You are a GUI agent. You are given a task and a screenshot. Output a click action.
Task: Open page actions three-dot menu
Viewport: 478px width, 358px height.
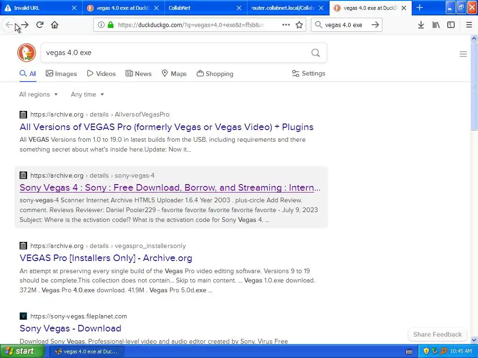pyautogui.click(x=286, y=25)
